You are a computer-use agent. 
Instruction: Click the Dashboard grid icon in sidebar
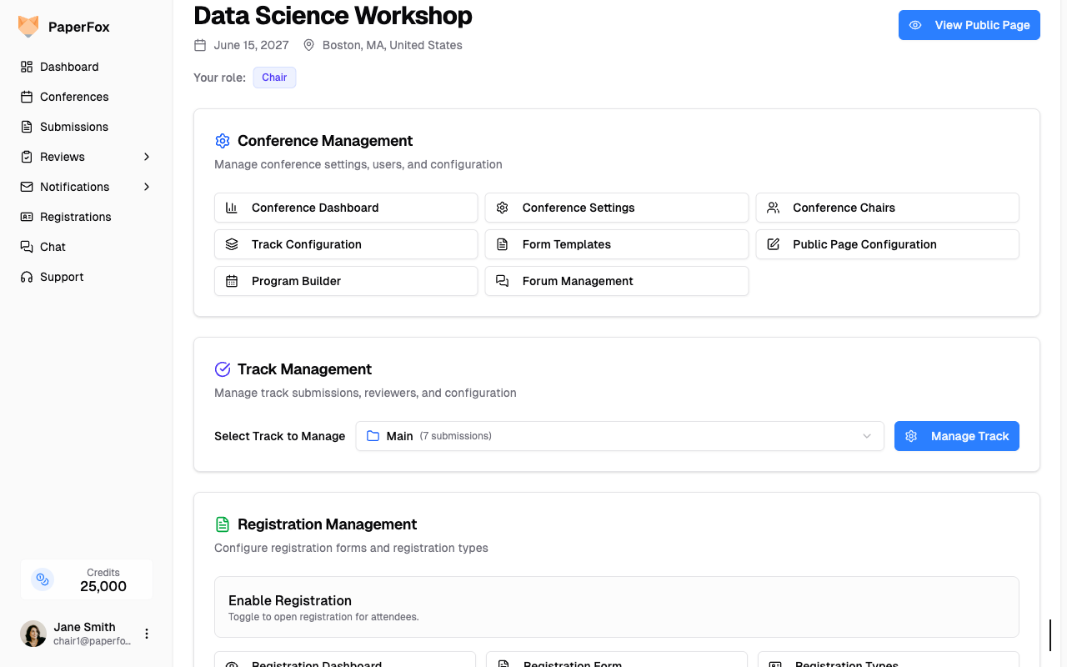(27, 67)
